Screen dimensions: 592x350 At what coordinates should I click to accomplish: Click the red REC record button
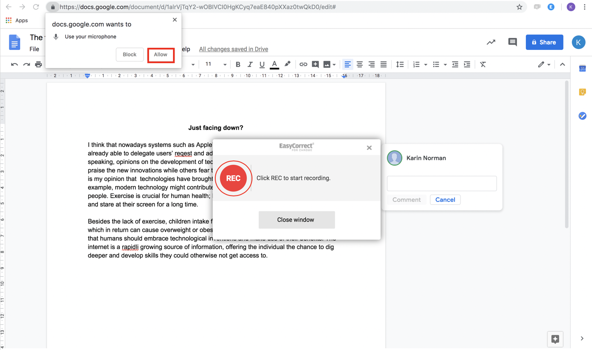233,178
